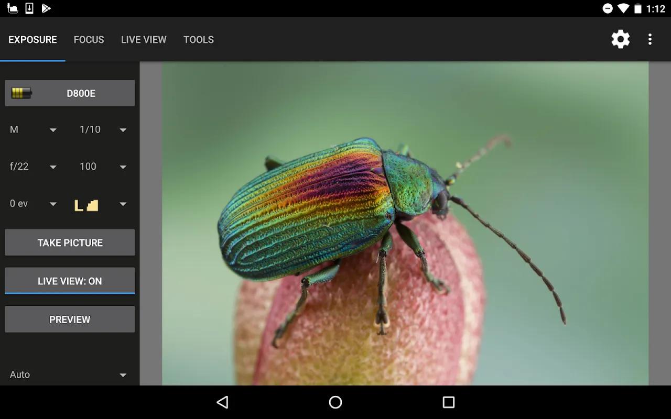Expand the M exposure mode dropdown
Viewport: 671px width, 419px height.
pos(34,129)
